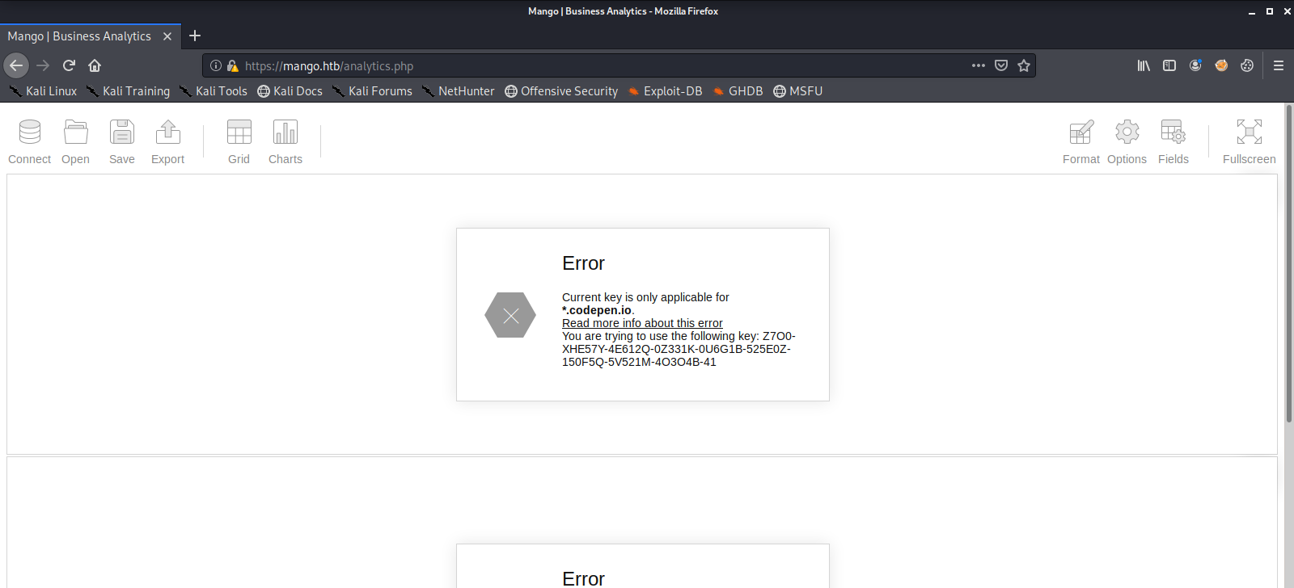Click the insecure connection lock icon

(x=233, y=65)
